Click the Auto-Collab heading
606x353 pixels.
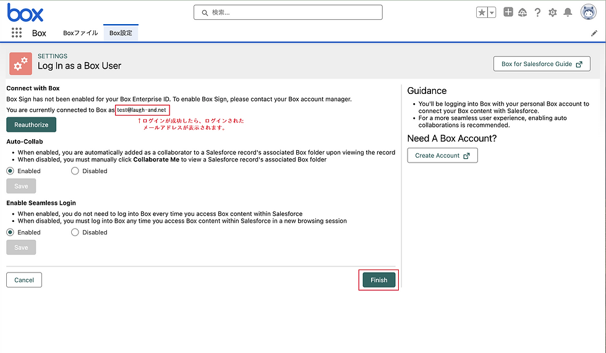click(x=25, y=142)
